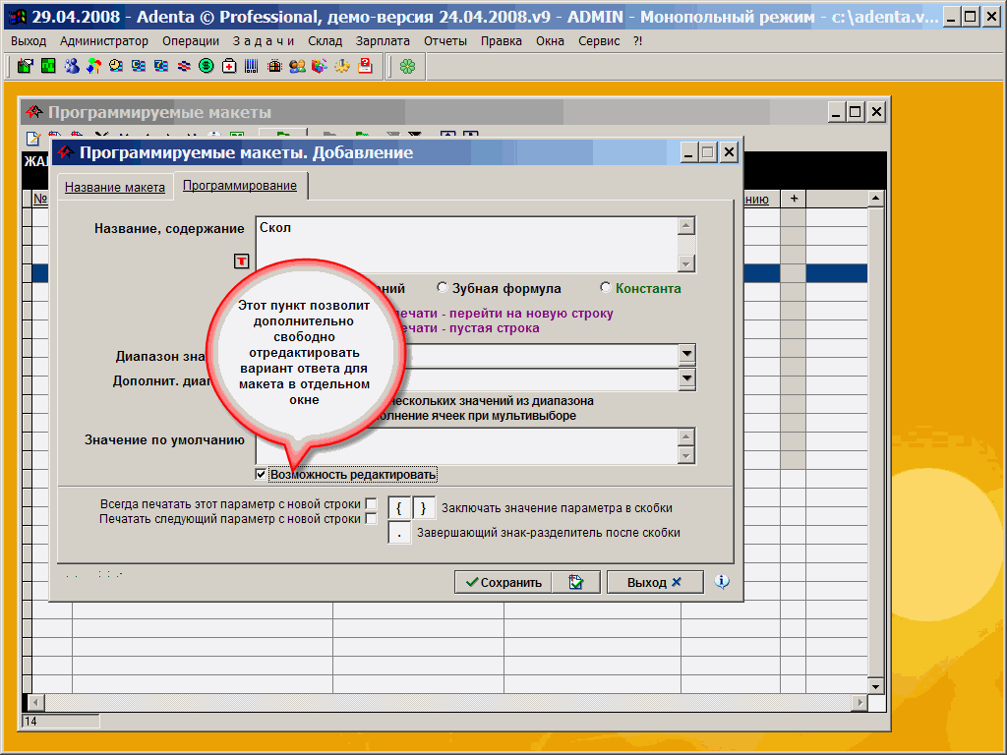Click the blue info icon near Выход
This screenshot has width=1007, height=755.
tap(722, 582)
